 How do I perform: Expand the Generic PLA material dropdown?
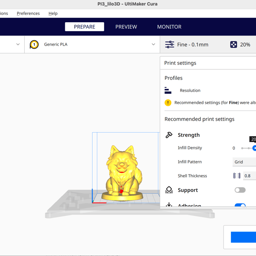click(x=153, y=44)
